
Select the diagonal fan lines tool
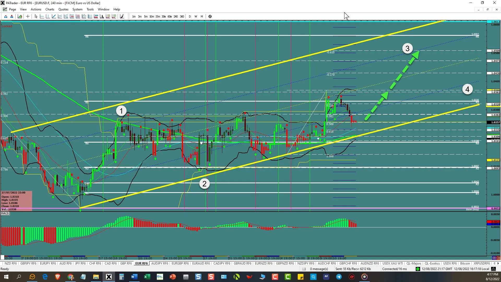(x=84, y=16)
